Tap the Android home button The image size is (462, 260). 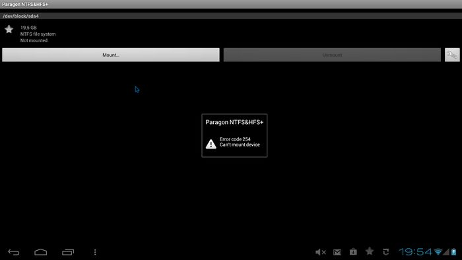click(41, 252)
